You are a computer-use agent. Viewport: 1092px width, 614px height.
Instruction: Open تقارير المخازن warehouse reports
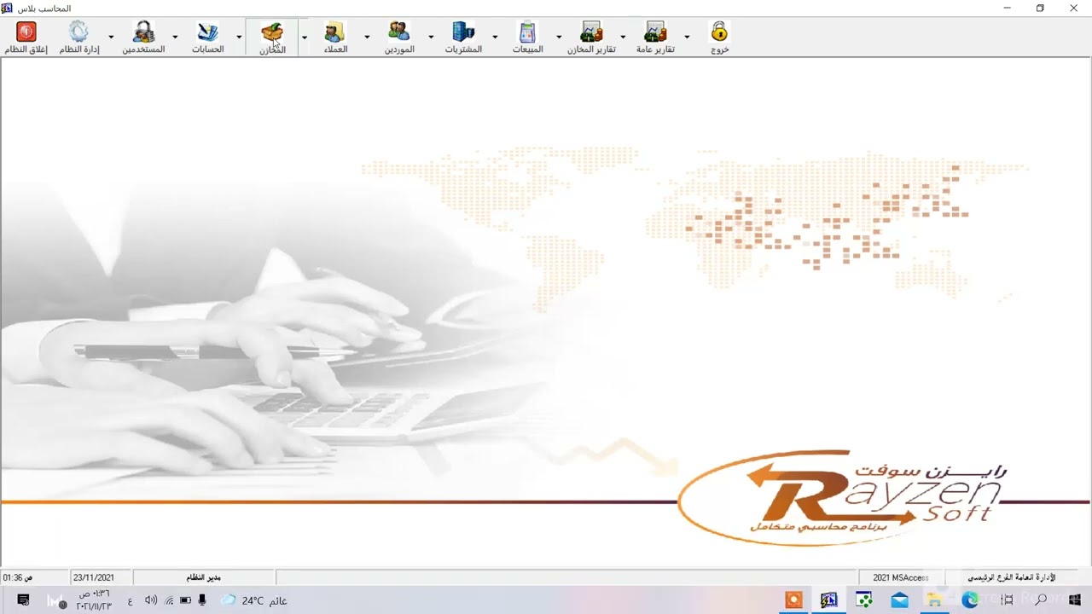(x=591, y=38)
